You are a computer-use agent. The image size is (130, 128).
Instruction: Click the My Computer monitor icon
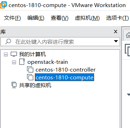click(14, 54)
